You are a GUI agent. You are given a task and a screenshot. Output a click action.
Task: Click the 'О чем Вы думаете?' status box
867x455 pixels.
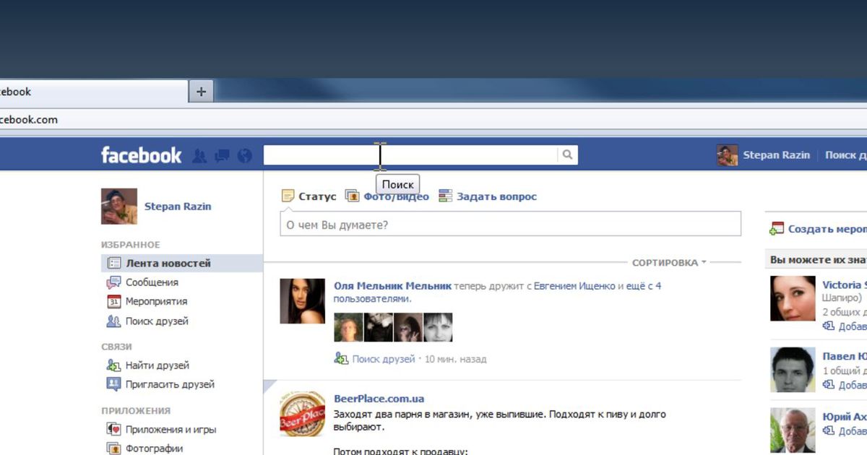tap(510, 225)
